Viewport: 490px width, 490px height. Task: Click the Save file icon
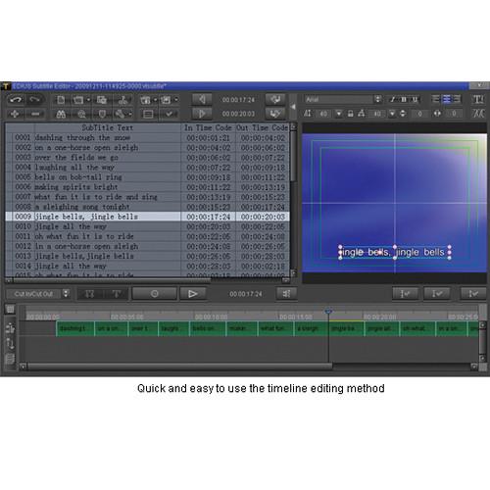[x=102, y=100]
